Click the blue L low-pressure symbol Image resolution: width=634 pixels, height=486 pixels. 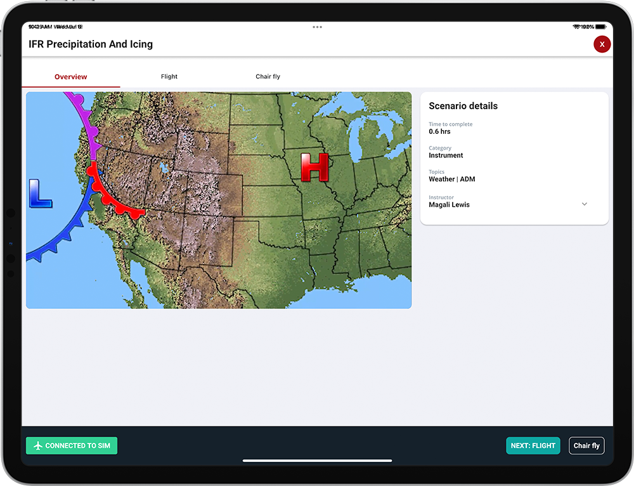40,194
